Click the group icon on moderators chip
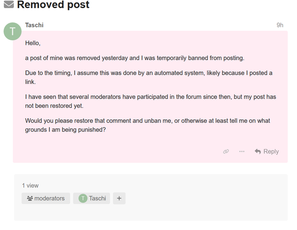The height and width of the screenshot is (230, 297). [30, 198]
